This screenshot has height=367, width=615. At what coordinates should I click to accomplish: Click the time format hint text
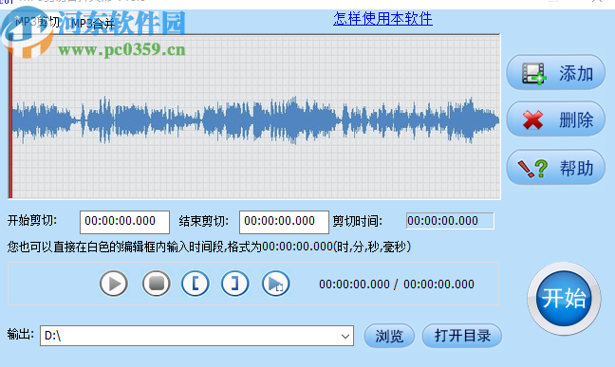(x=209, y=247)
